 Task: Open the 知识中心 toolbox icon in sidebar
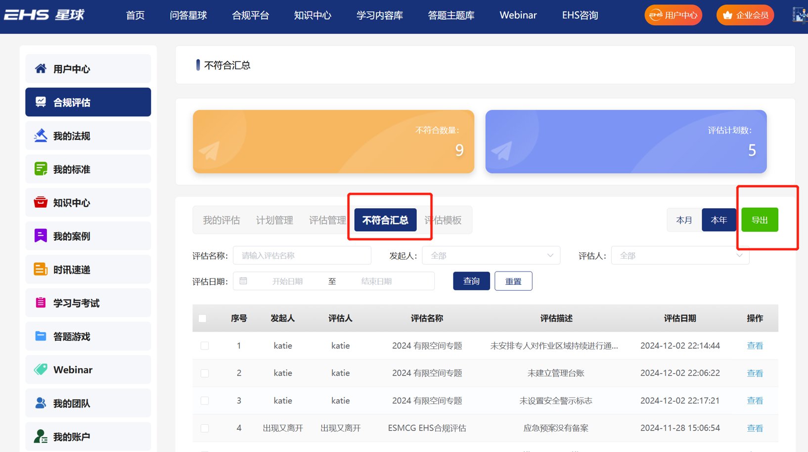[41, 202]
